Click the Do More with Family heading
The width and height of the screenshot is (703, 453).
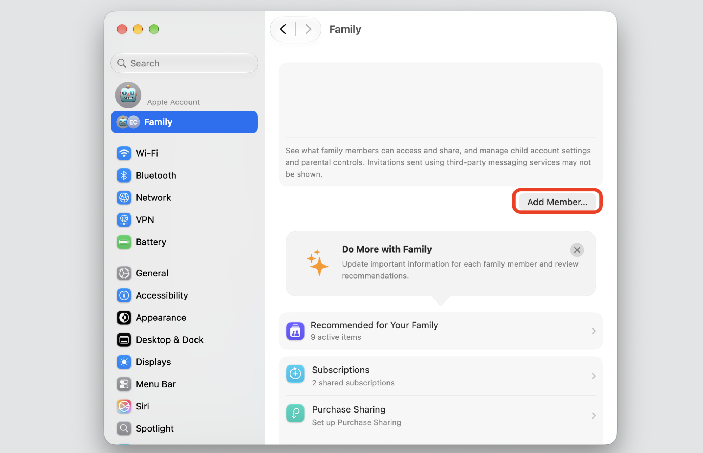(386, 249)
